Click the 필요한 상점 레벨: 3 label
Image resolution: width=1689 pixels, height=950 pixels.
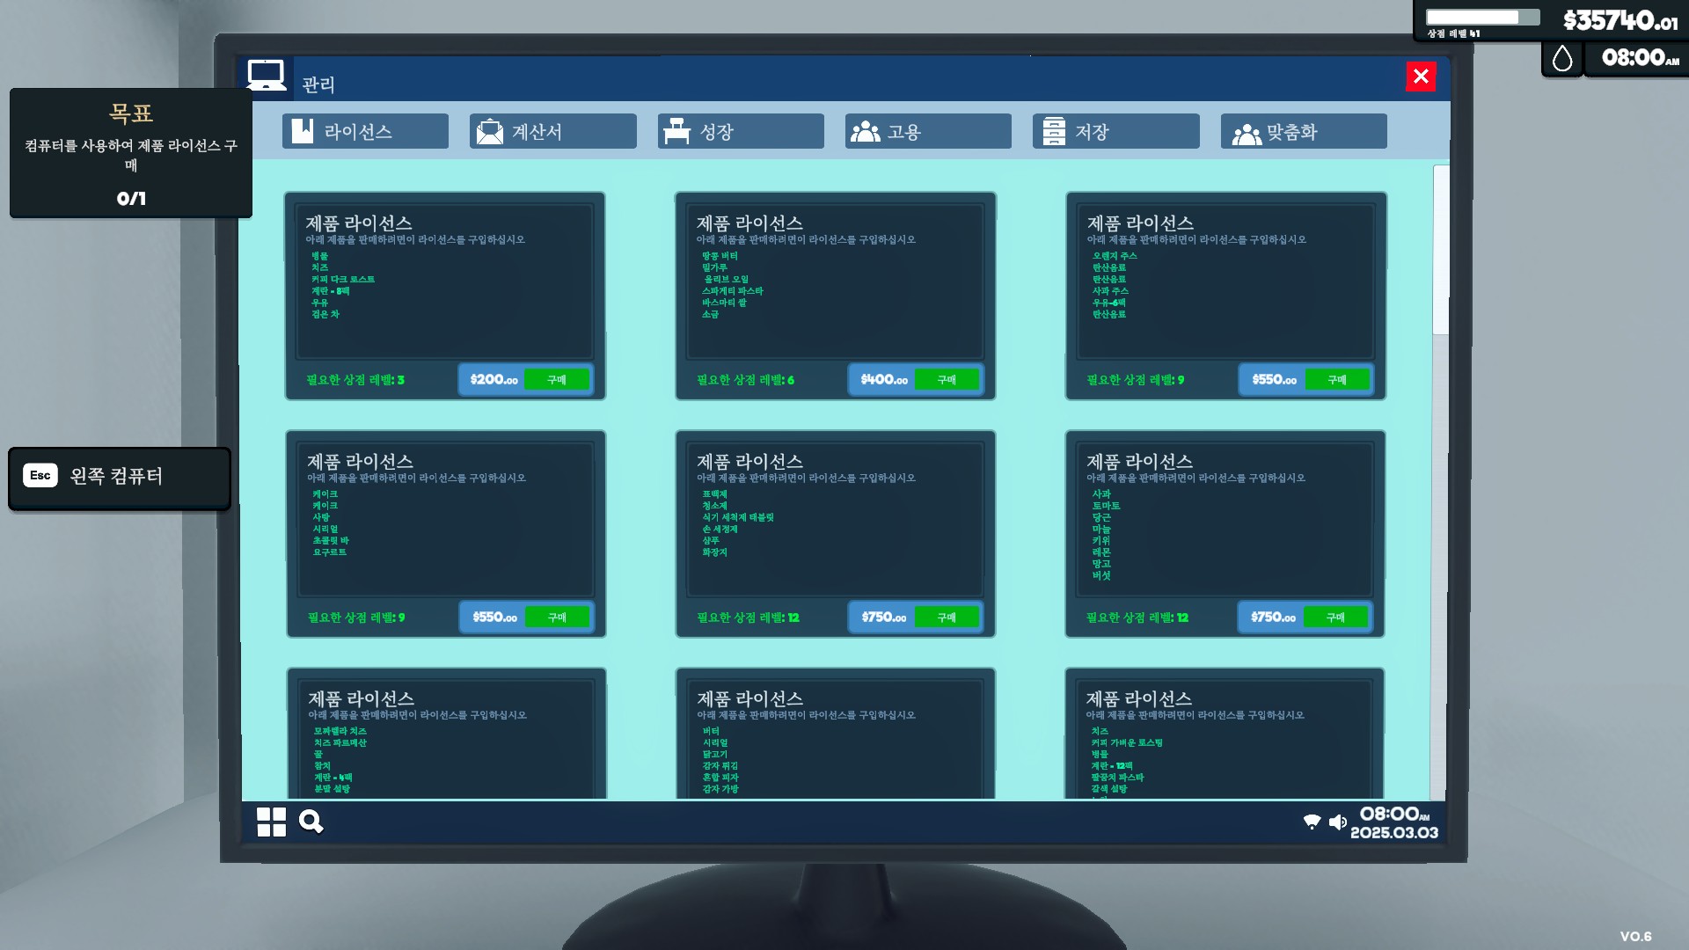pyautogui.click(x=355, y=380)
